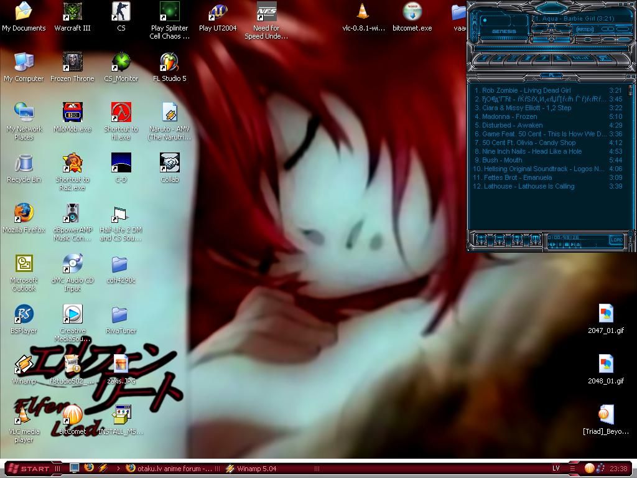Open the BSPlayer desktop shortcut

(24, 319)
